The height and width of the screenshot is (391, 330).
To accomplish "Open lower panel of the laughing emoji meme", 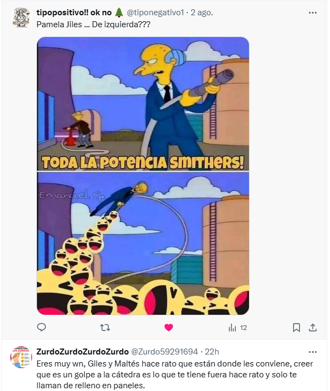I will pyautogui.click(x=143, y=243).
